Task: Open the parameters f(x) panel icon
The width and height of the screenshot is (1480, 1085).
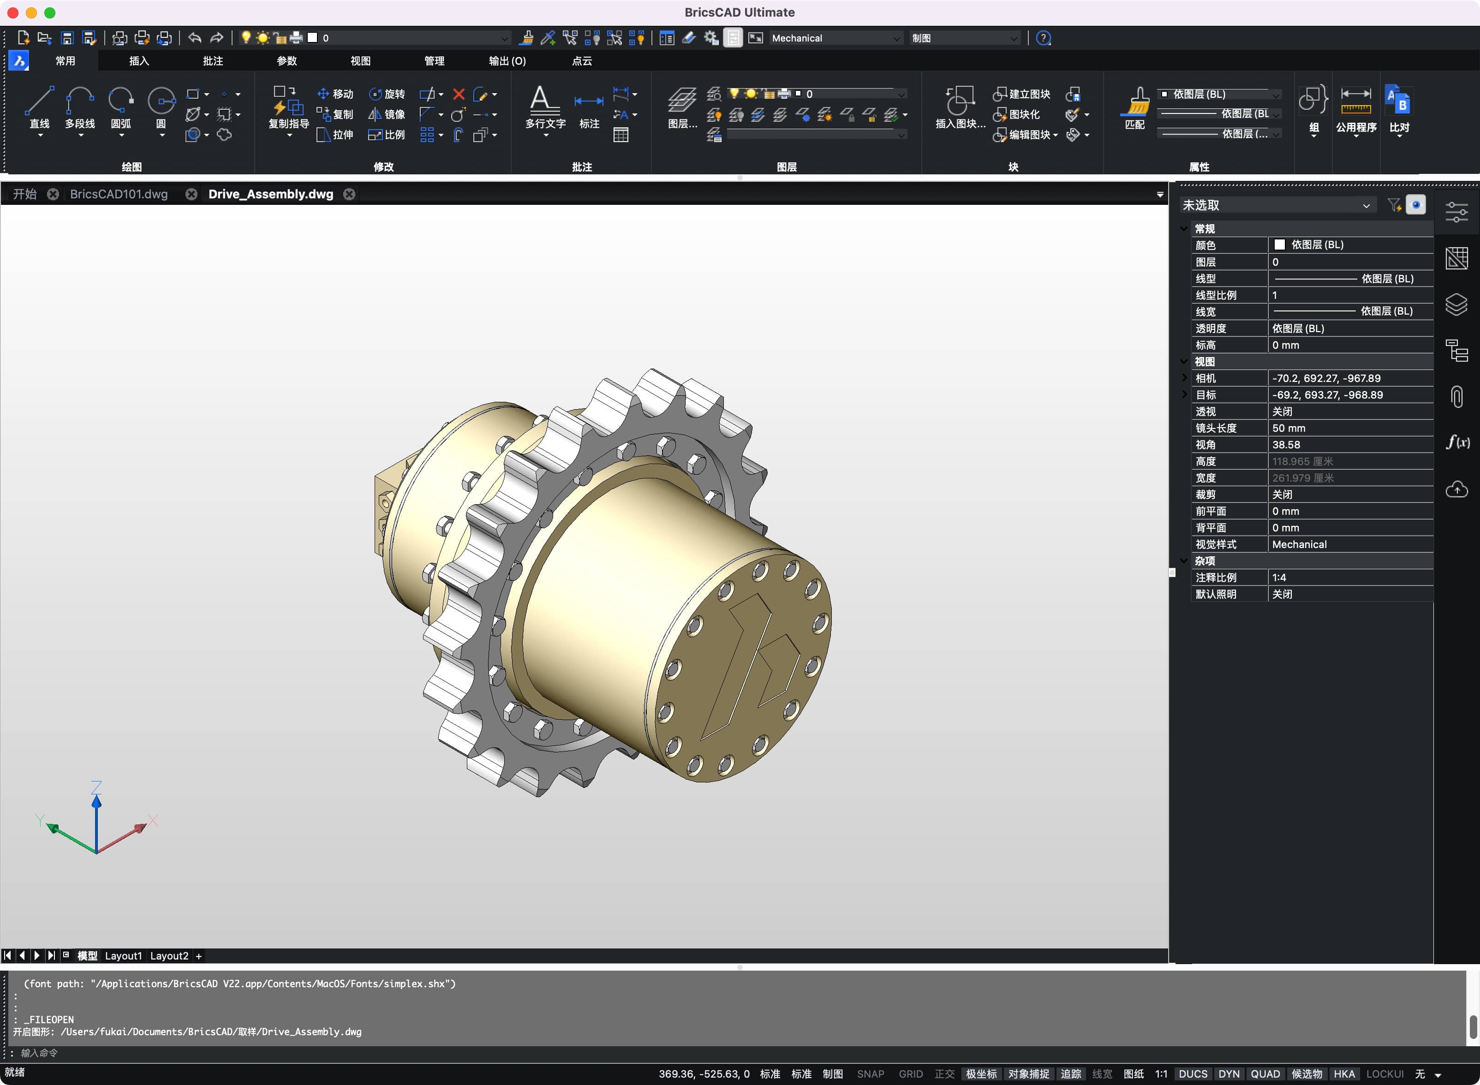Action: [x=1457, y=442]
